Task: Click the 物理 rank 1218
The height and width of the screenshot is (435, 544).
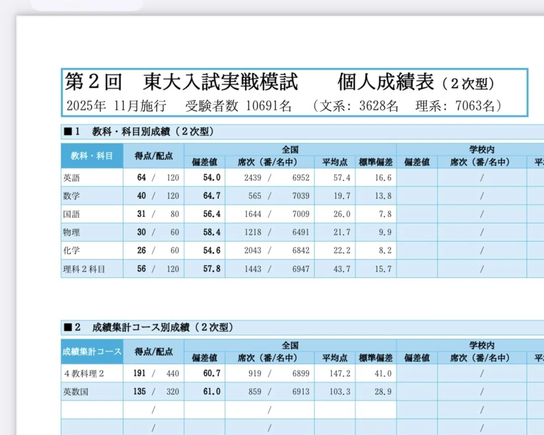Action: pyautogui.click(x=252, y=232)
